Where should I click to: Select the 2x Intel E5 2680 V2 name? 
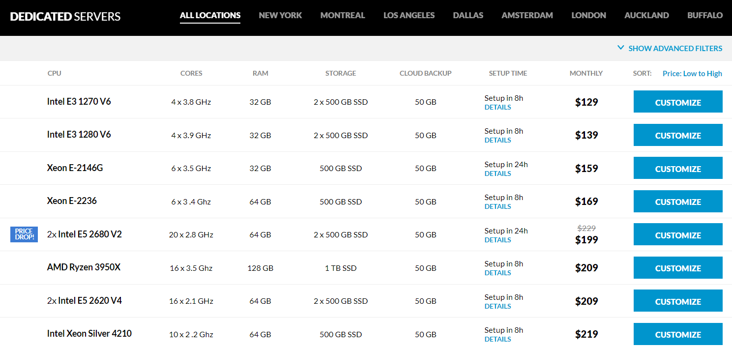[x=85, y=234]
